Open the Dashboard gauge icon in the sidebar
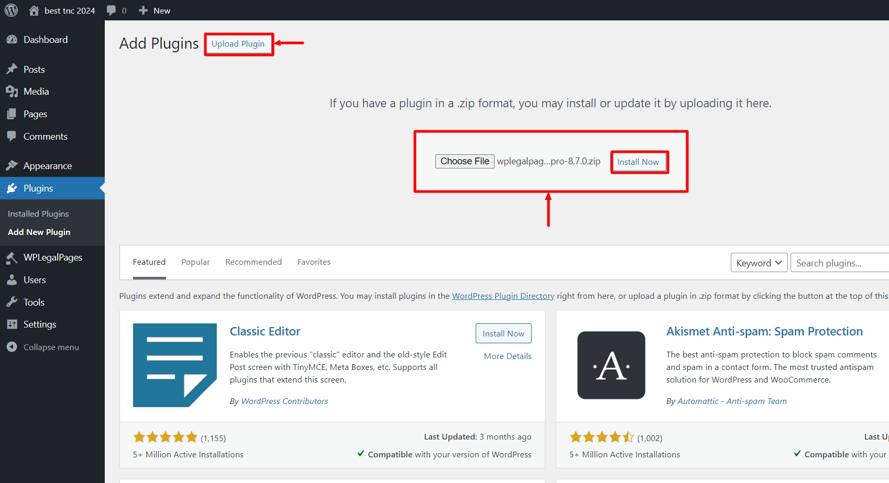 click(x=12, y=39)
